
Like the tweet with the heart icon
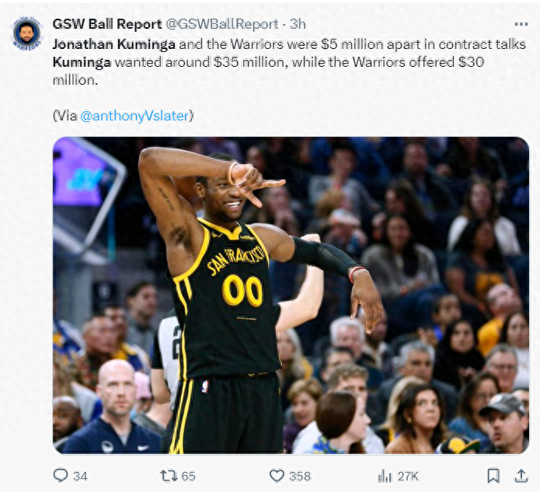pos(277,476)
